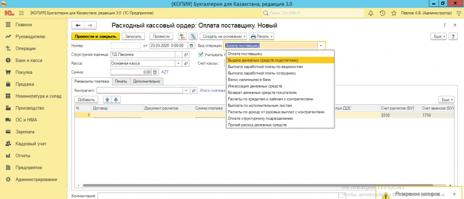Click the Записать button

click(x=134, y=36)
